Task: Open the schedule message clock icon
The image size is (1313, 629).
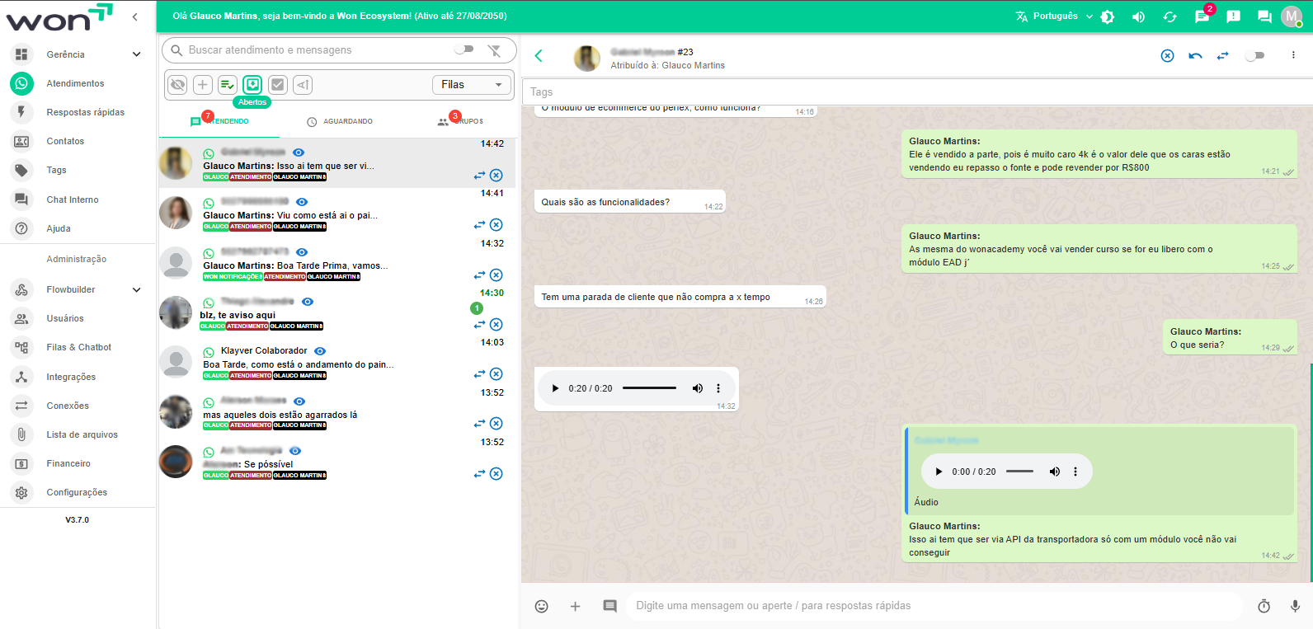Action: [1264, 606]
